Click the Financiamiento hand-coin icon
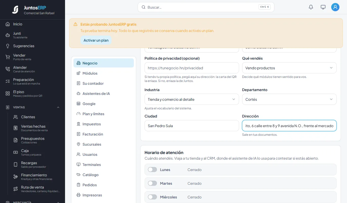347x203 pixels. [15, 177]
